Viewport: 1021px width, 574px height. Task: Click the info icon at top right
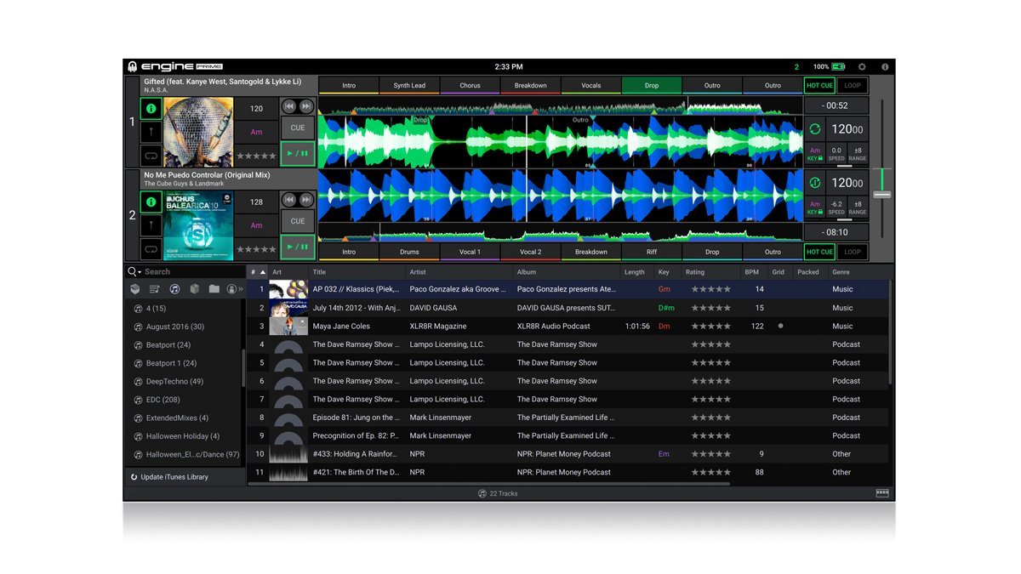pos(883,65)
